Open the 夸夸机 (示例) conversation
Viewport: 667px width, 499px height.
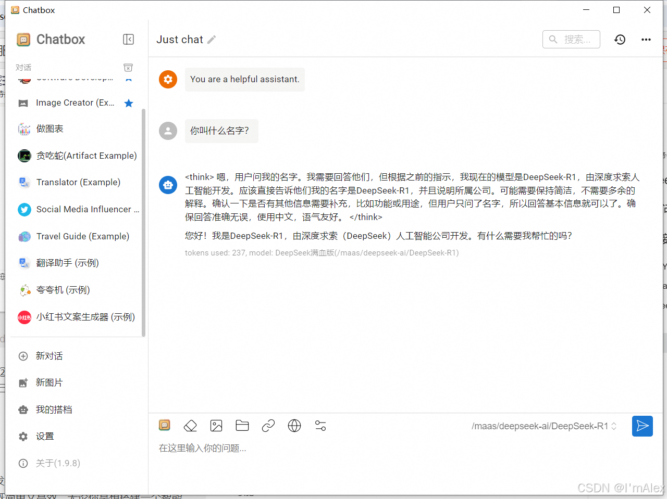[x=75, y=290]
